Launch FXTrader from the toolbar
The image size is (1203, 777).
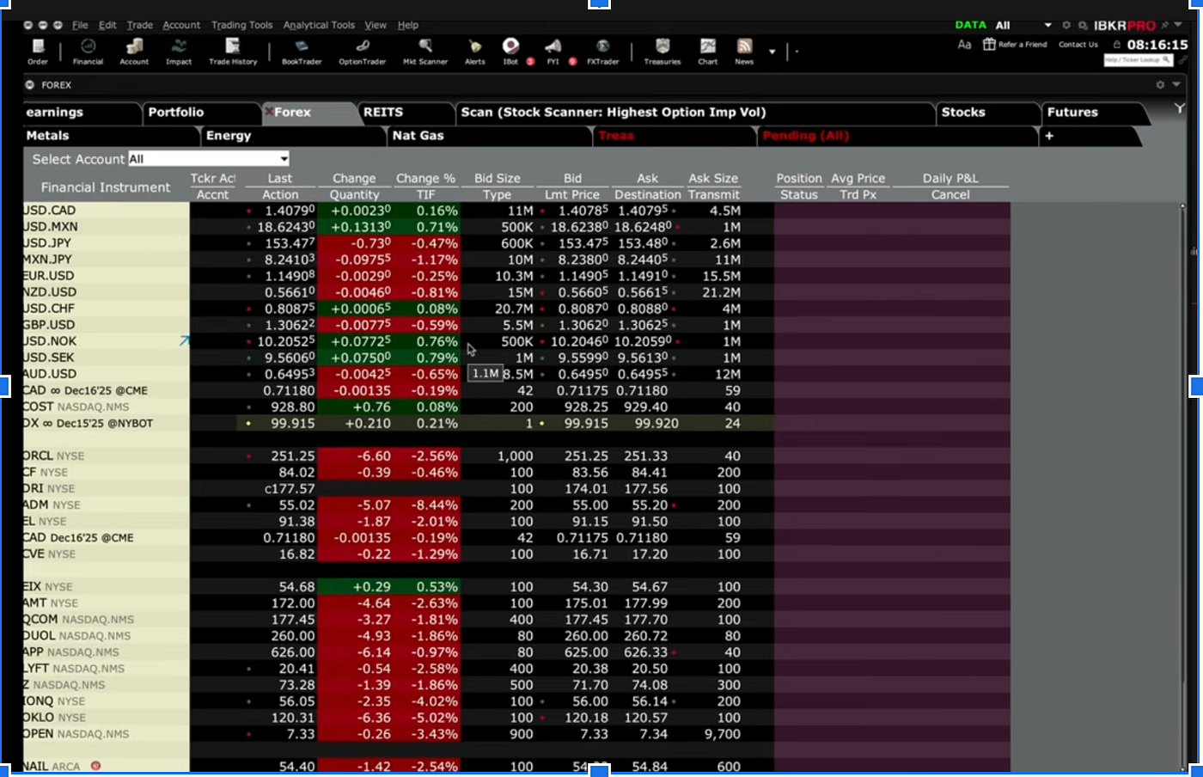click(x=603, y=51)
